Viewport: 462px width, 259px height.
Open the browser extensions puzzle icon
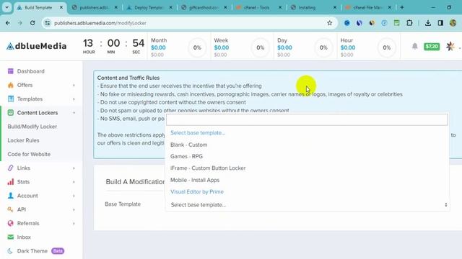click(409, 23)
